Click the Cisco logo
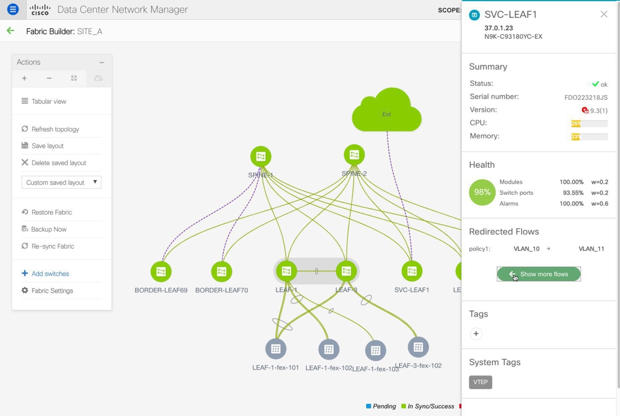 click(x=40, y=10)
